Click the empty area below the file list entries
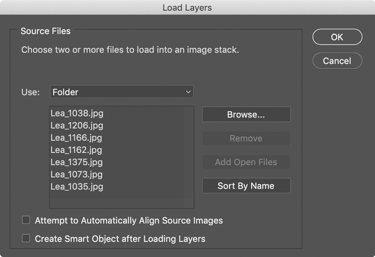375x257 pixels. (117, 200)
